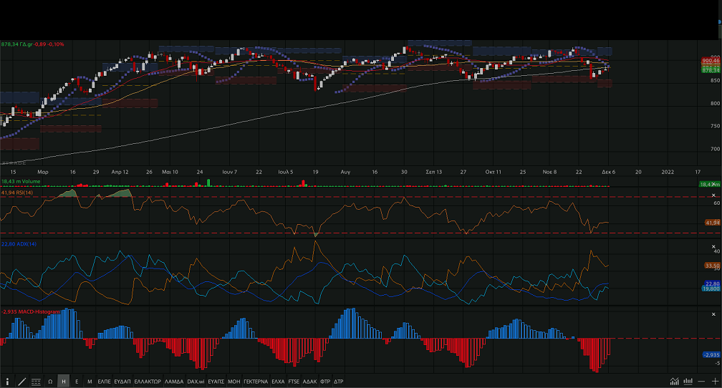This screenshot has height=388, width=722.
Task: Click the chart type icon
Action: tap(674, 382)
